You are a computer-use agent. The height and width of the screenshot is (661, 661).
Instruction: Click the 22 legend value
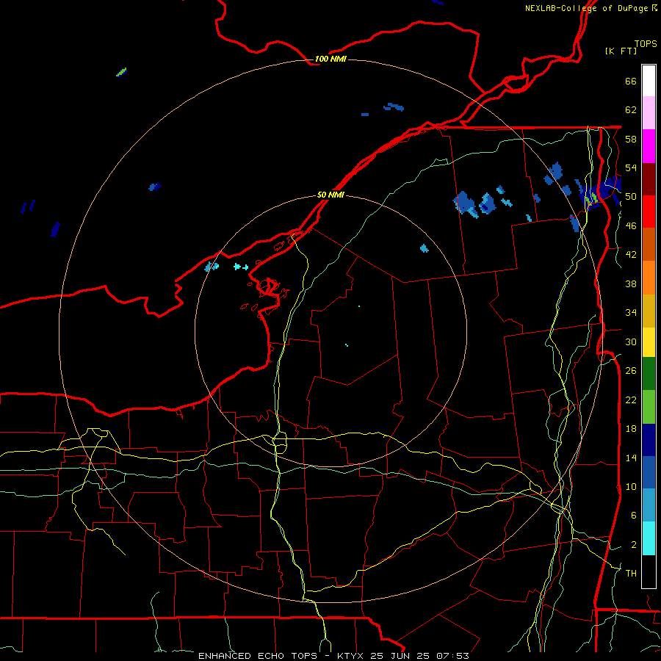coord(631,400)
